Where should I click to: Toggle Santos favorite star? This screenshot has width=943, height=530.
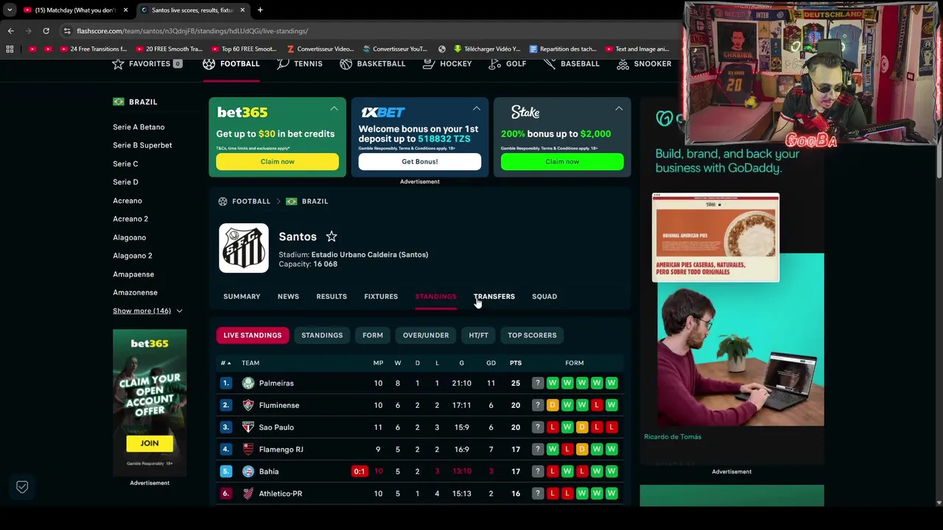click(x=332, y=236)
